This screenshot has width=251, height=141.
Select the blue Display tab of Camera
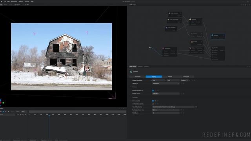[154, 77]
